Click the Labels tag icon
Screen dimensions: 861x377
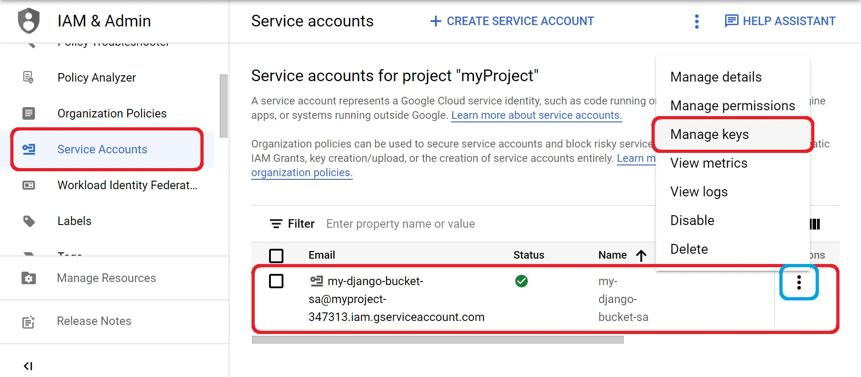[x=29, y=221]
